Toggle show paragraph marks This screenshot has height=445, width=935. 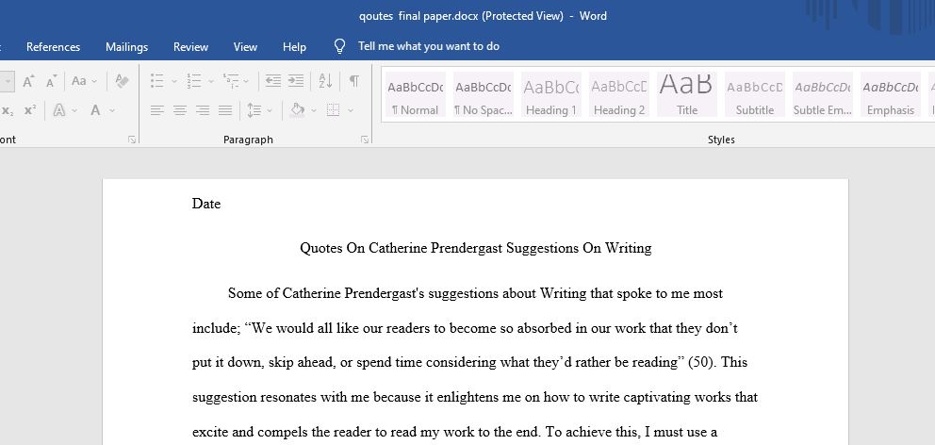[354, 81]
